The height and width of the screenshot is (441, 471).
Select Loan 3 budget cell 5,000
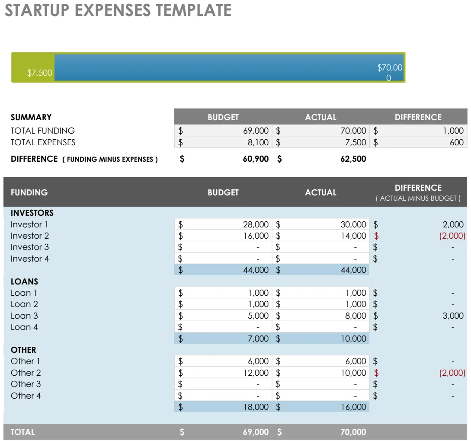coord(223,316)
